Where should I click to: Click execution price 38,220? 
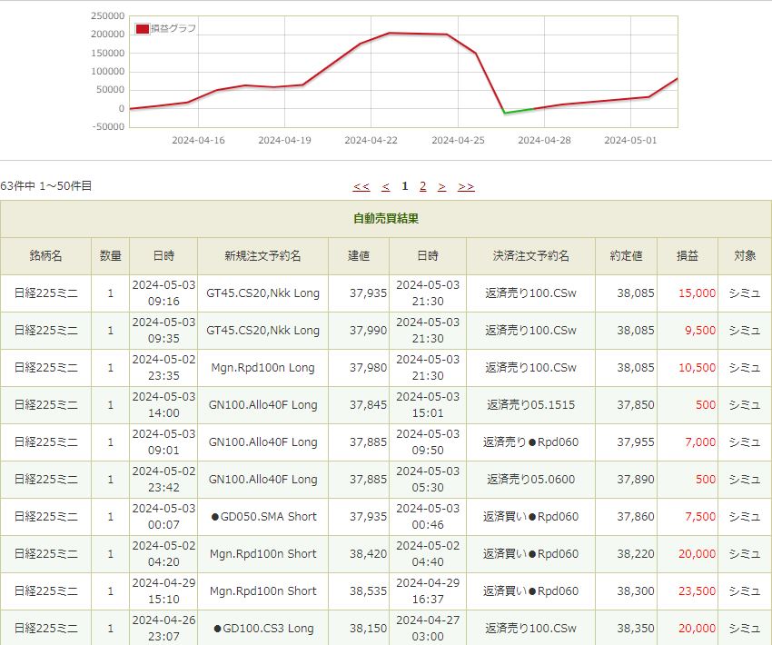coord(636,554)
